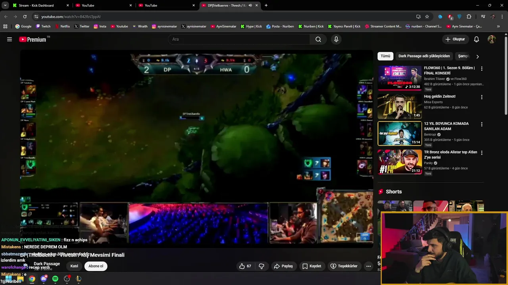Open the Twitch bookmark
The height and width of the screenshot is (285, 508).
[43, 26]
